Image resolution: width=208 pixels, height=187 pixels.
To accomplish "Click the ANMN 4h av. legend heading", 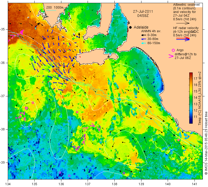I will [151, 31].
